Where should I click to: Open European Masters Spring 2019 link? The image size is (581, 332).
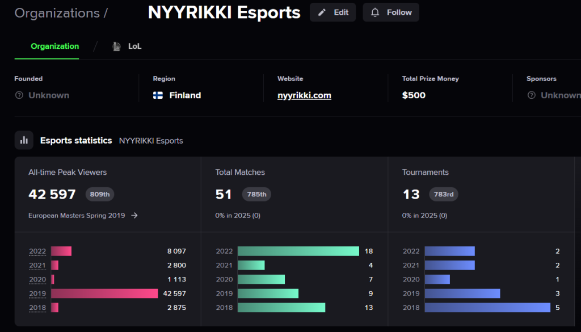pyautogui.click(x=77, y=215)
